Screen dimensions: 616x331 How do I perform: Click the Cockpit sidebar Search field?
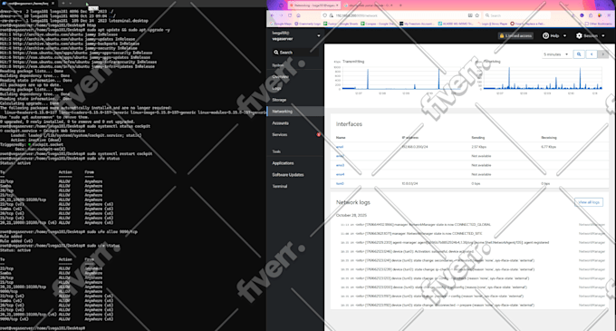click(x=294, y=53)
